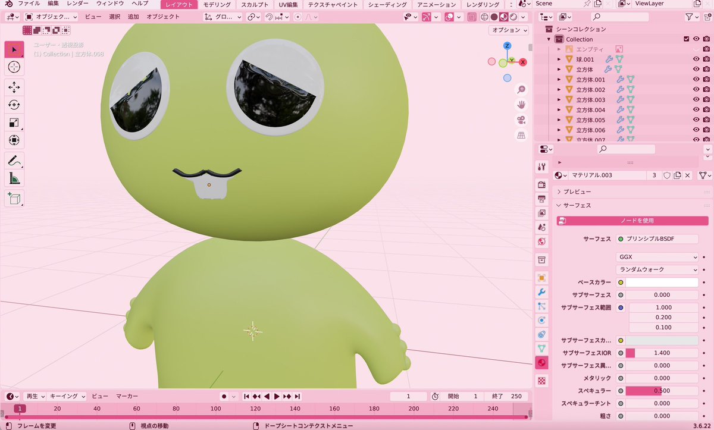The width and height of the screenshot is (714, 430).
Task: Open the Object Data mesh properties tab
Action: [x=541, y=349]
